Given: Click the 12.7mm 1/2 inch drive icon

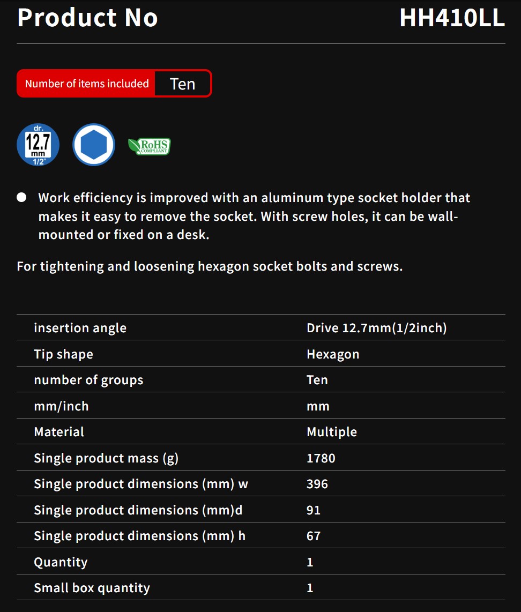Looking at the screenshot, I should click(38, 145).
